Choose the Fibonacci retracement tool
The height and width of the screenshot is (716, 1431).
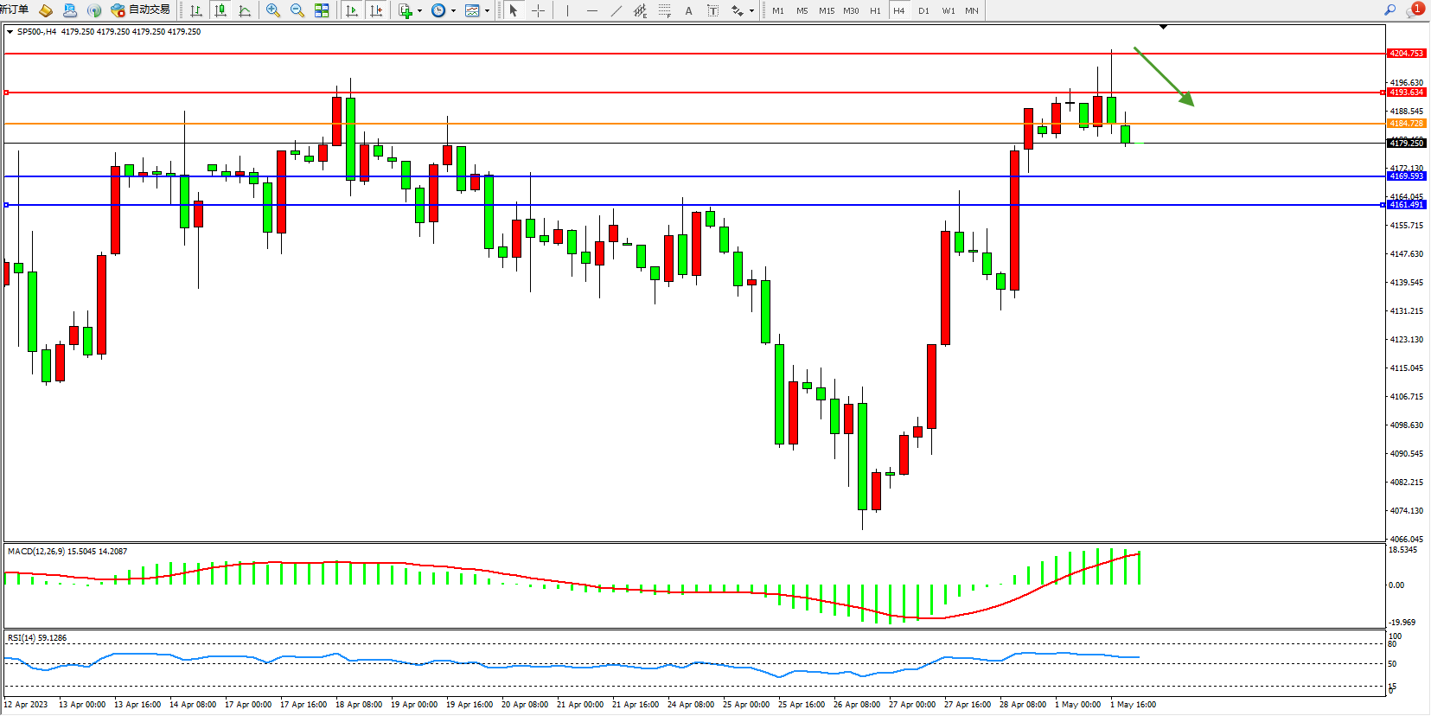[x=664, y=10]
